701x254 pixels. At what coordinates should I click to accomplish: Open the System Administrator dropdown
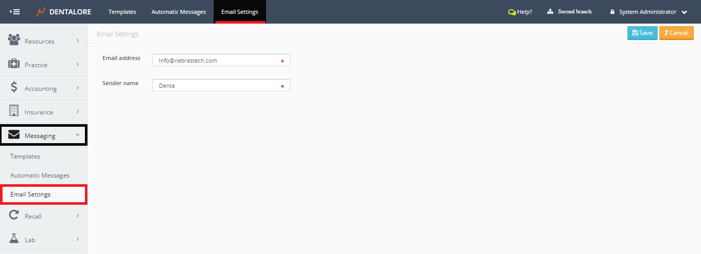(x=649, y=12)
